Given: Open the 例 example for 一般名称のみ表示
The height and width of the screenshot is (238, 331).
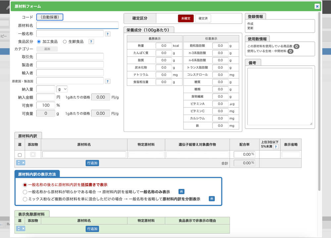Looking at the screenshot, I should (181, 192).
